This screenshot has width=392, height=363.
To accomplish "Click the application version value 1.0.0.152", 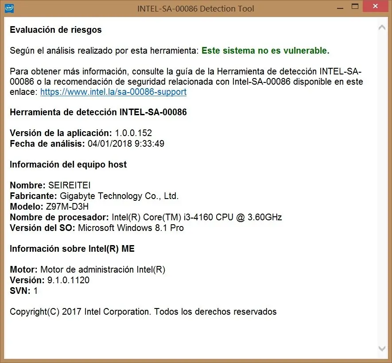I will (133, 133).
